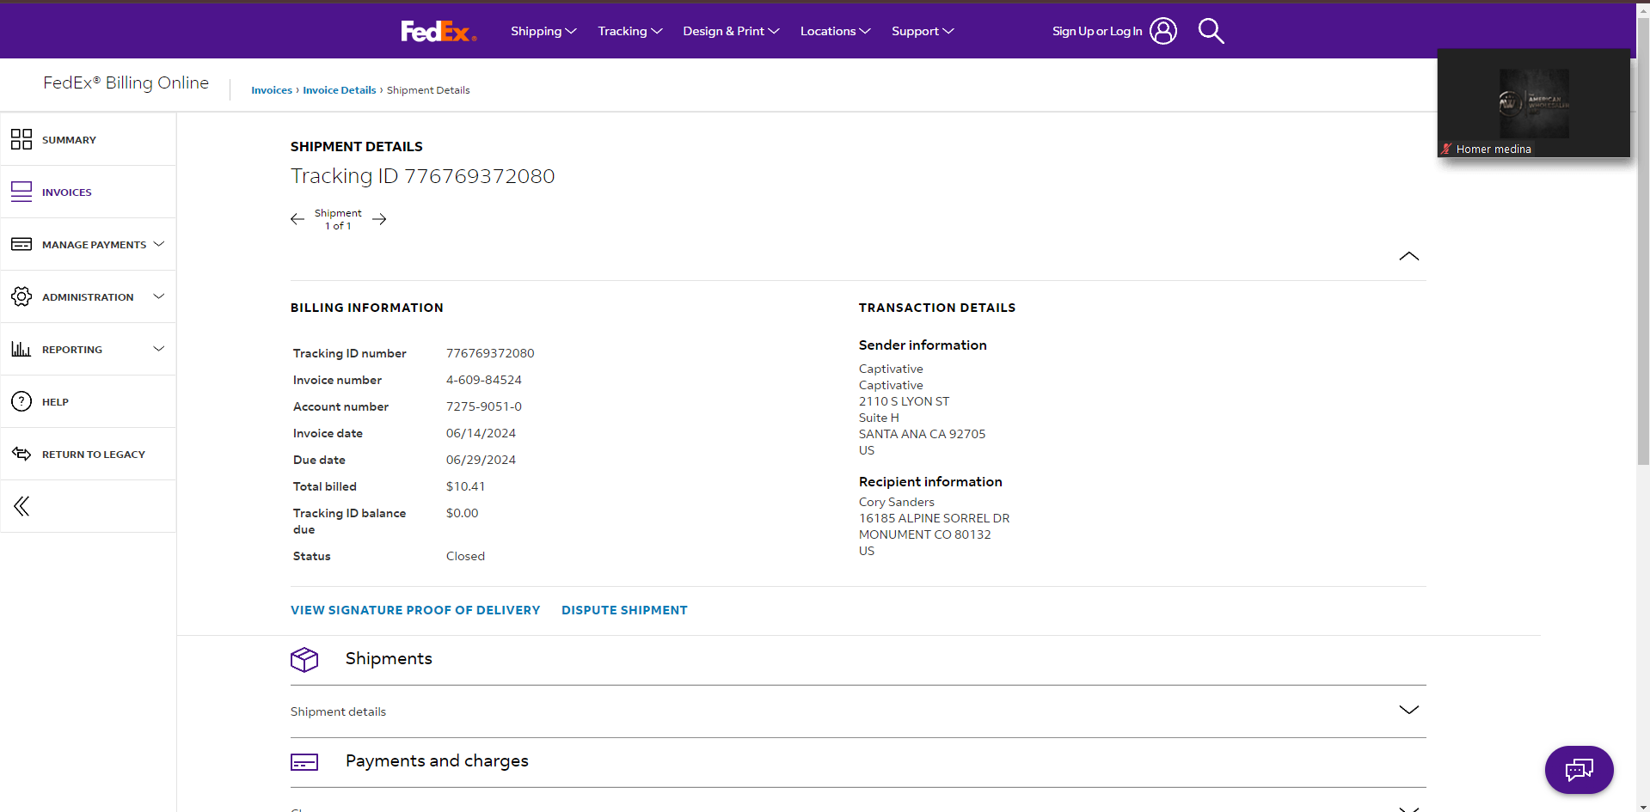Viewport: 1650px width, 812px height.
Task: Open the Support menu
Action: (923, 31)
